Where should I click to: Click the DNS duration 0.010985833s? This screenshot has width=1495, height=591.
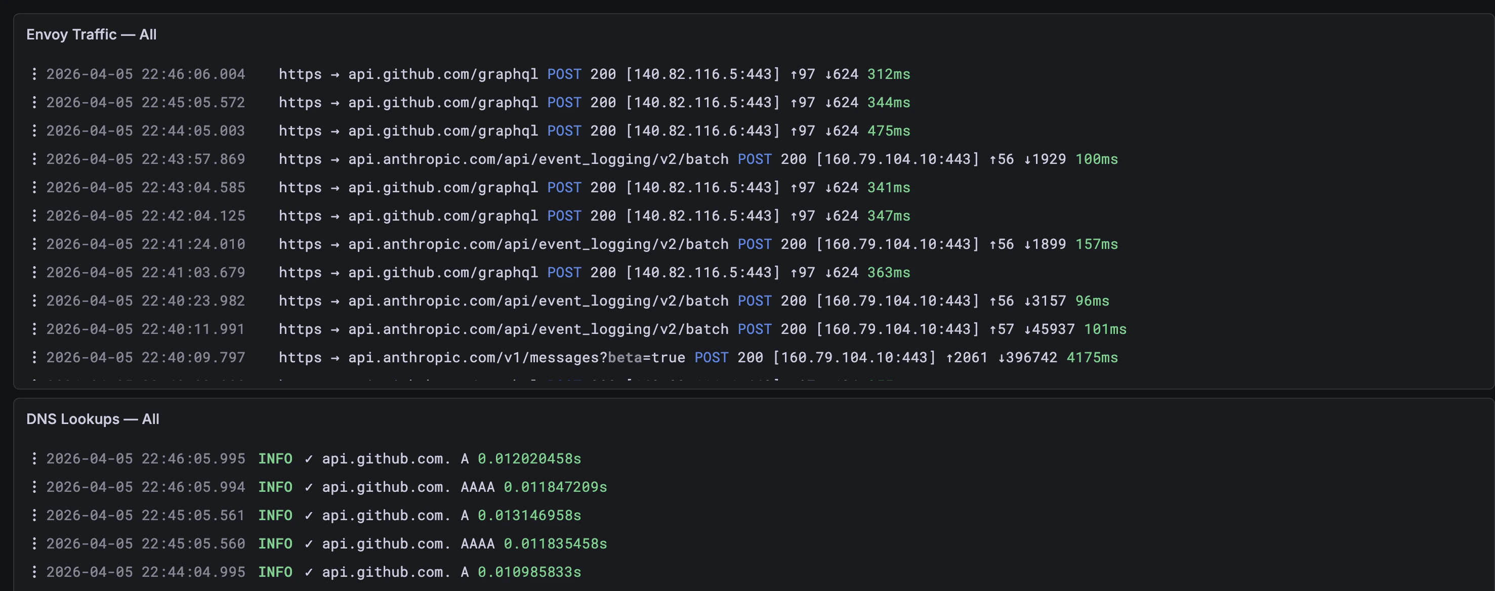point(529,572)
